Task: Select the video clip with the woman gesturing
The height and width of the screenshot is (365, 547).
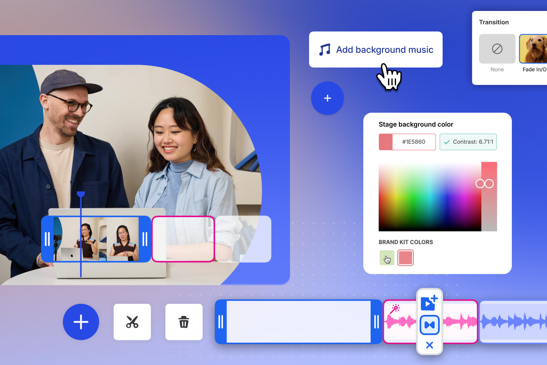Action: 96,239
